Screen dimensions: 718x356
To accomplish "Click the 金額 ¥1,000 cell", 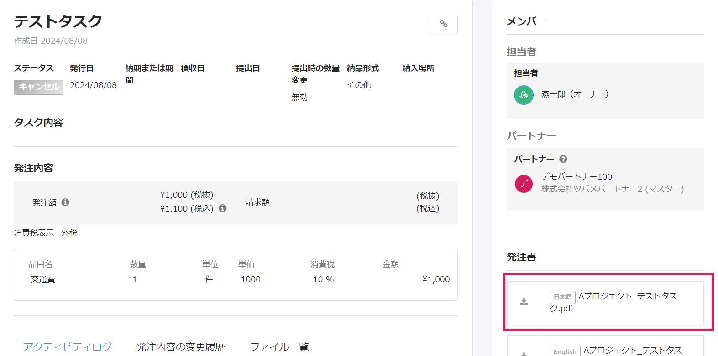I will pyautogui.click(x=436, y=279).
